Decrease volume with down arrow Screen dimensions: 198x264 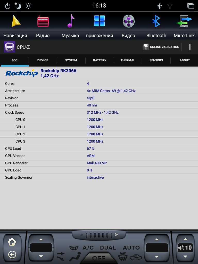[x=185, y=257]
